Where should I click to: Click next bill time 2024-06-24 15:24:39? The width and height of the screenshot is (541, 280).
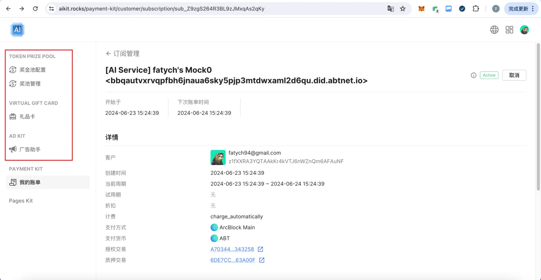pos(204,113)
